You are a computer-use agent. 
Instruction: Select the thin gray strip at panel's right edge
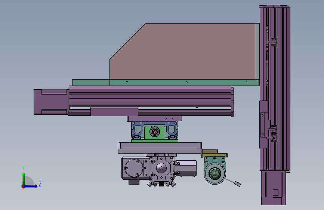257,51
